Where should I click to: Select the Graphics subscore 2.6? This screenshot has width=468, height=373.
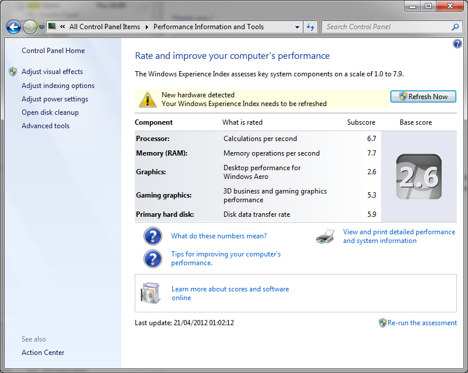pyautogui.click(x=372, y=172)
